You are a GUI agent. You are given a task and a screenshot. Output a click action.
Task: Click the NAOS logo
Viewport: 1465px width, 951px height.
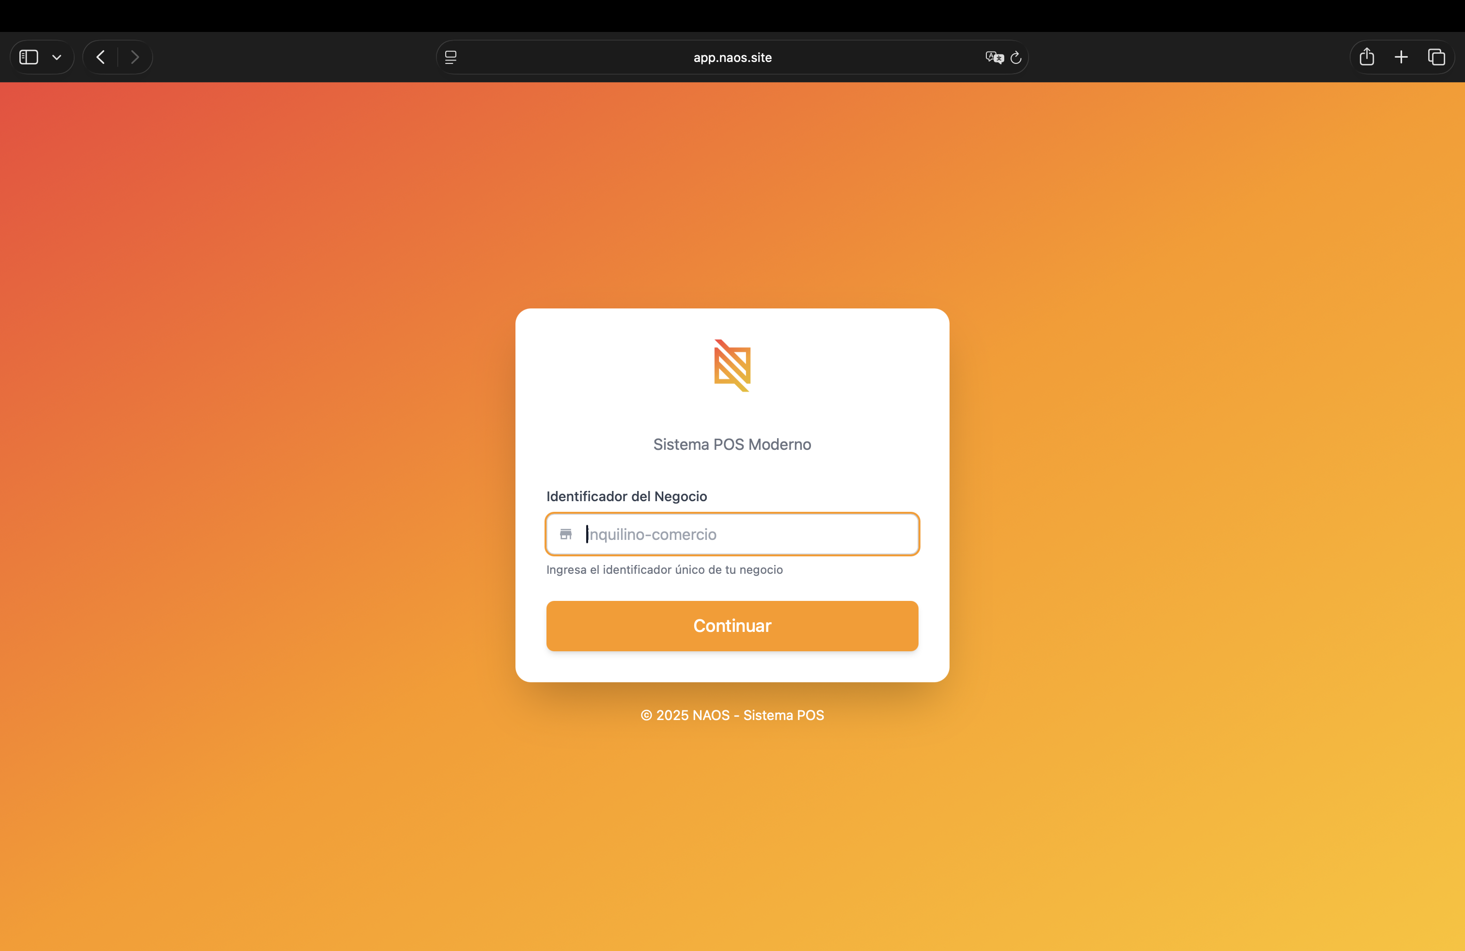tap(732, 366)
